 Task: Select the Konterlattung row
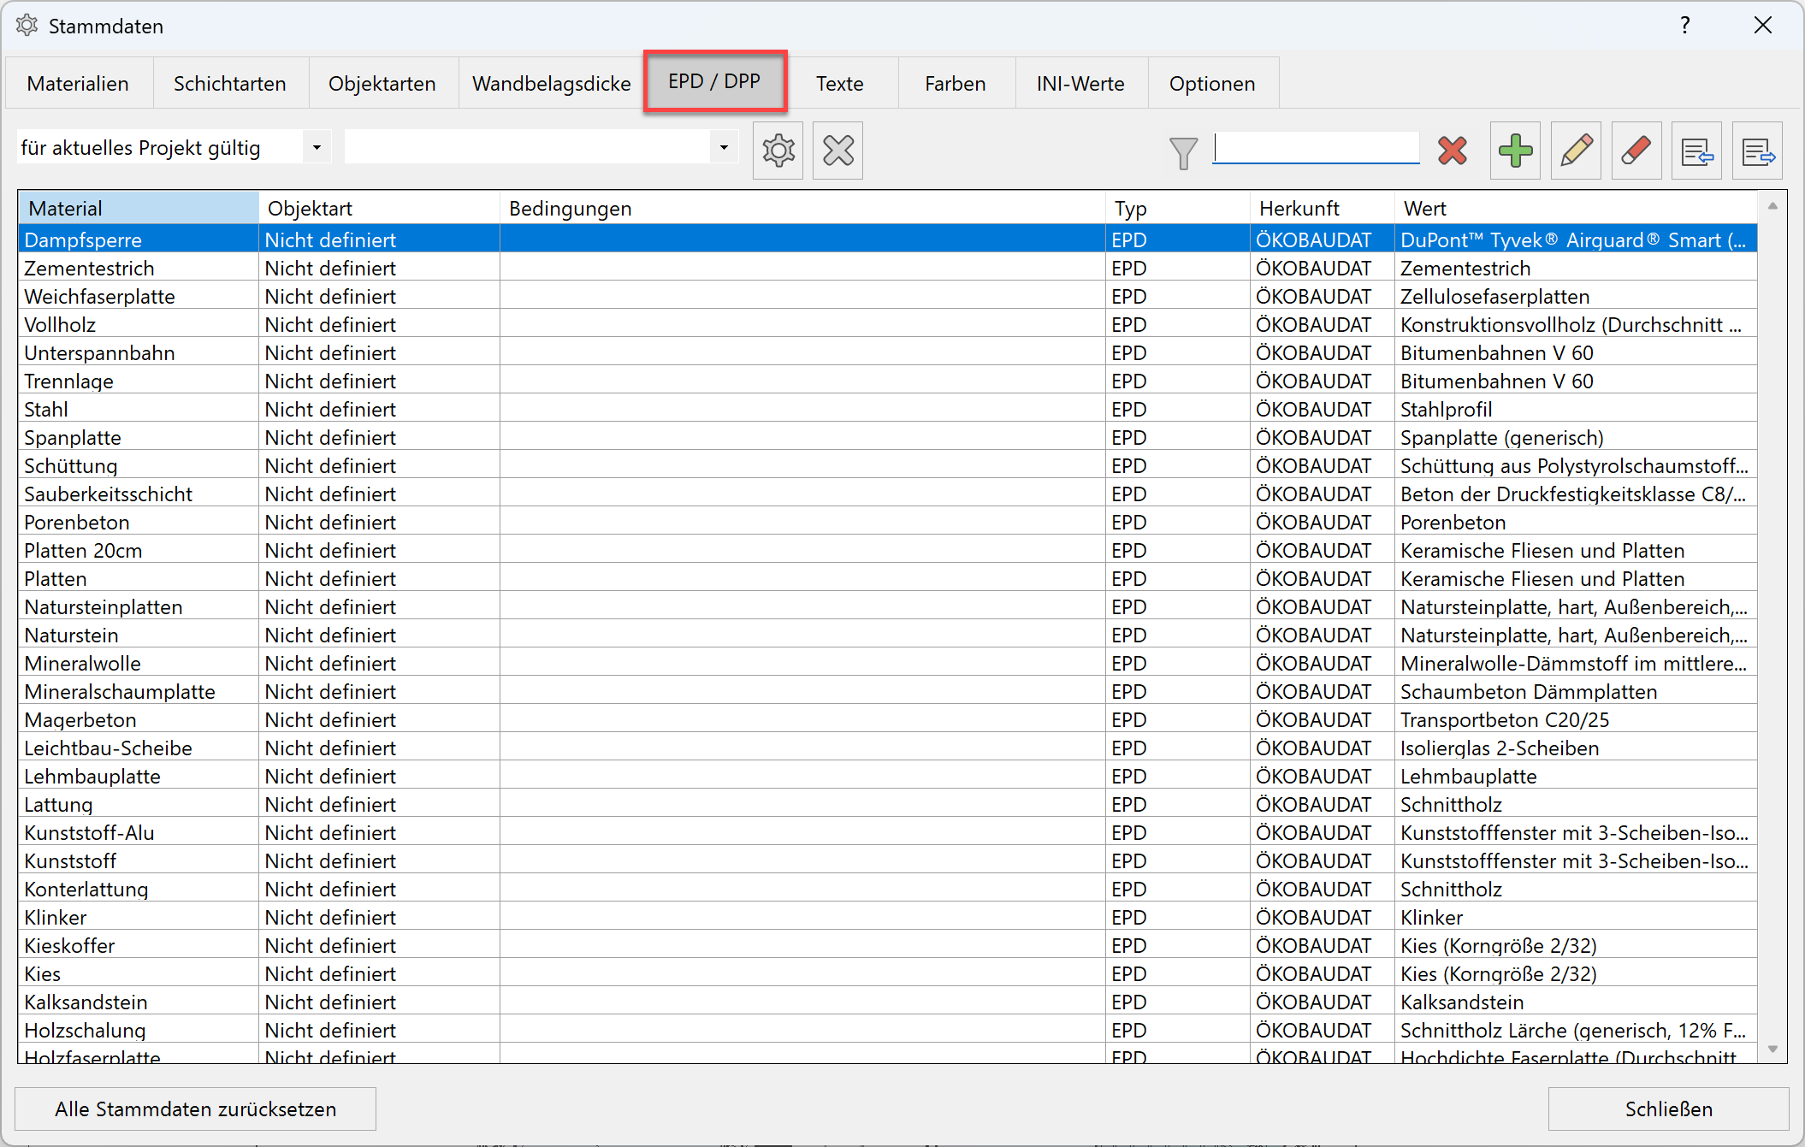point(888,890)
